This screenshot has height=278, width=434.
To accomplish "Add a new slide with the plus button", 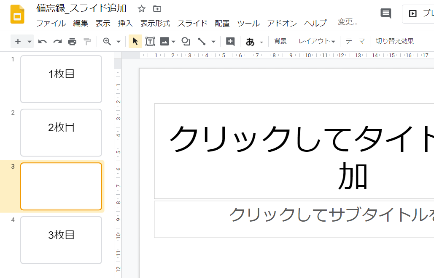I will click(18, 41).
